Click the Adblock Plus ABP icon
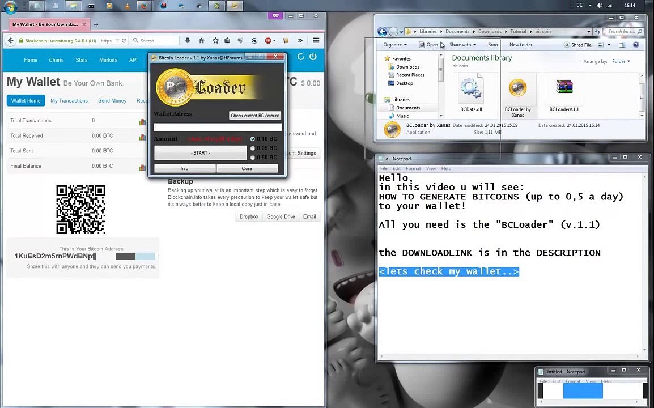Image resolution: width=654 pixels, height=408 pixels. 268,40
